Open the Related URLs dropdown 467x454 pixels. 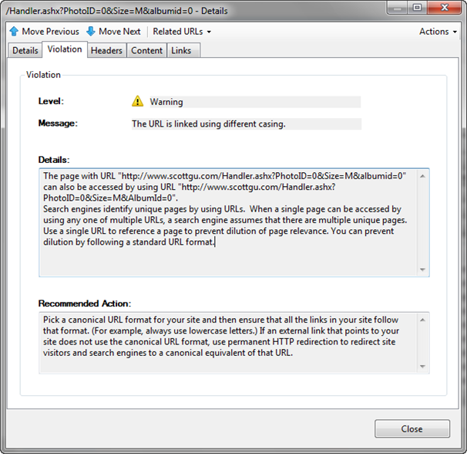tap(181, 32)
